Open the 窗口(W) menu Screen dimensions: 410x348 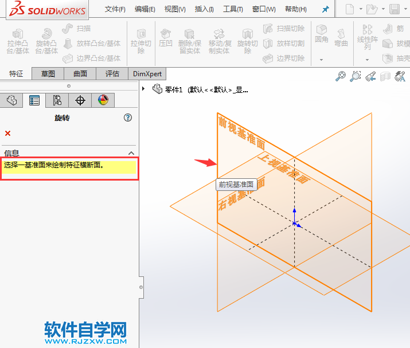point(264,9)
